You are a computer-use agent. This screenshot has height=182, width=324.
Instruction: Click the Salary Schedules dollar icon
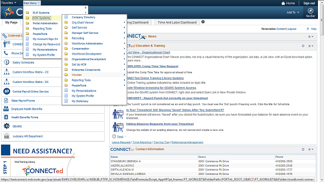(7, 62)
